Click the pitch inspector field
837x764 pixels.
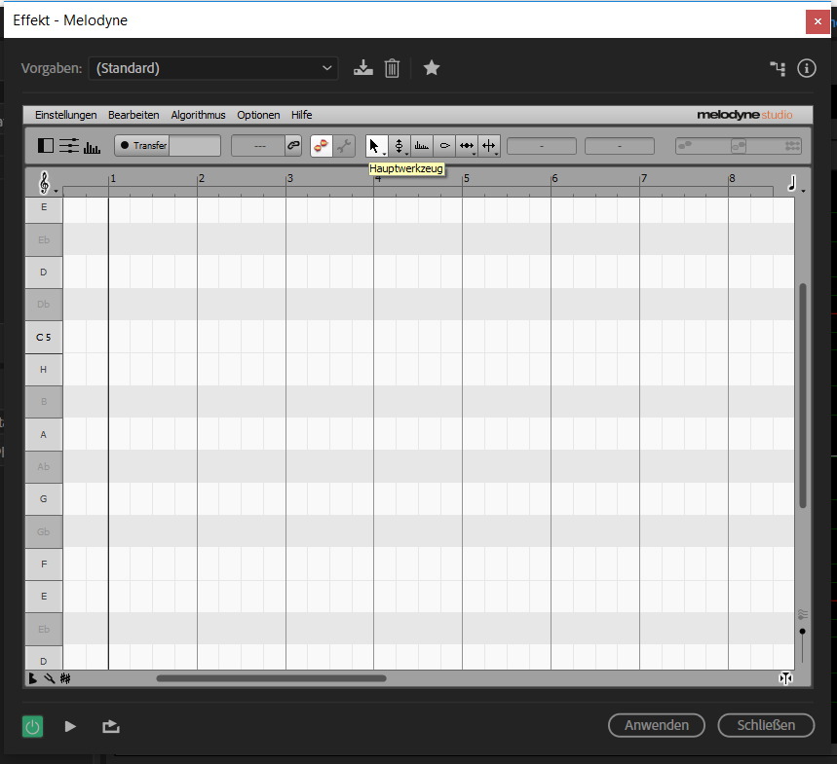[542, 146]
